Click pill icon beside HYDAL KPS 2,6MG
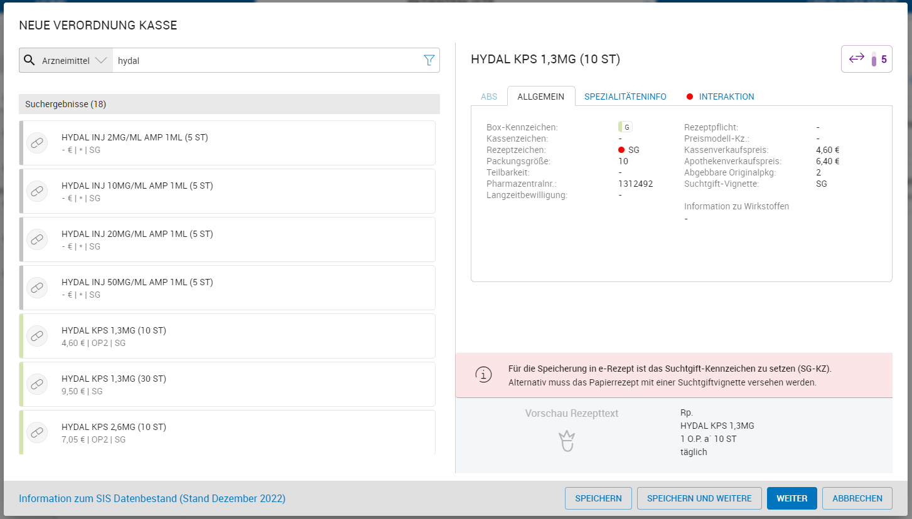Image resolution: width=912 pixels, height=519 pixels. coord(37,432)
